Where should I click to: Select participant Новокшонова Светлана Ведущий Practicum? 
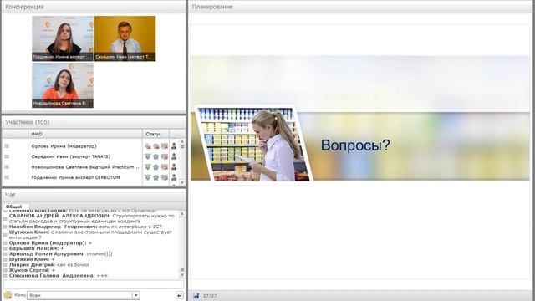85,167
